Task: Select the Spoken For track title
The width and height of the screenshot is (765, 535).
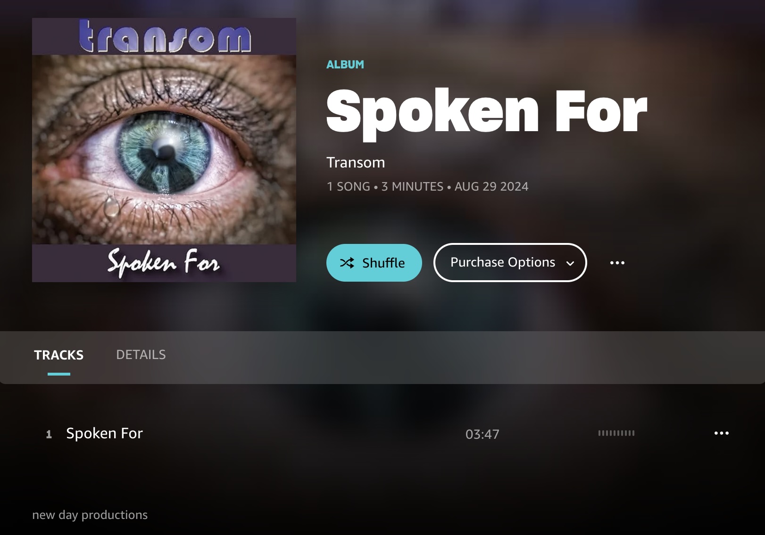Action: coord(104,433)
